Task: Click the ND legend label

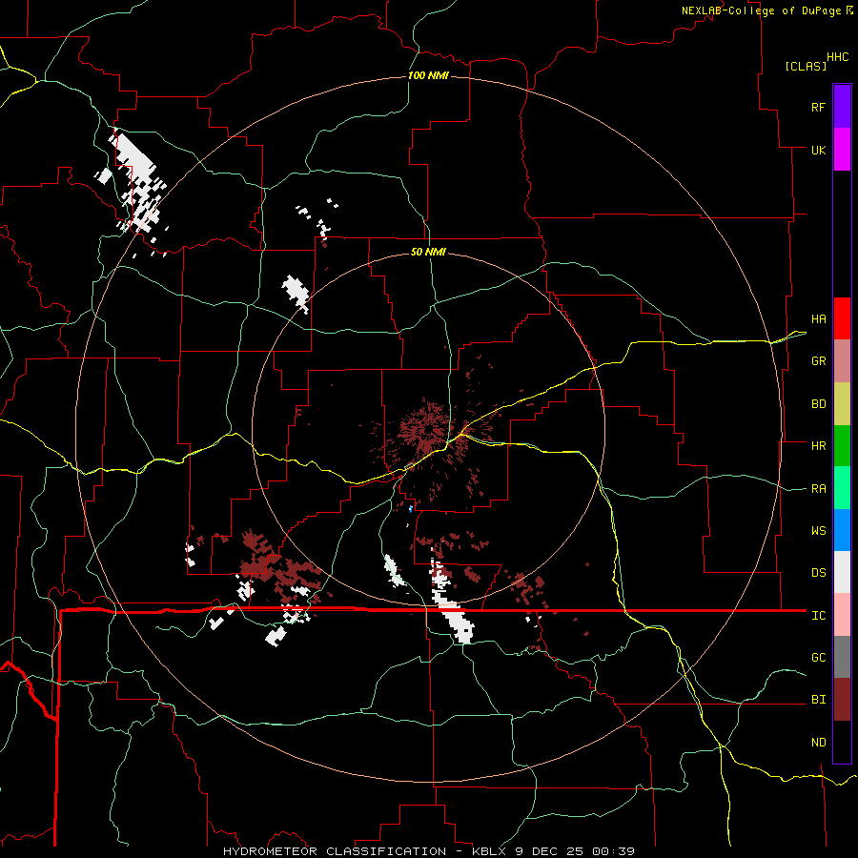Action: pyautogui.click(x=818, y=743)
